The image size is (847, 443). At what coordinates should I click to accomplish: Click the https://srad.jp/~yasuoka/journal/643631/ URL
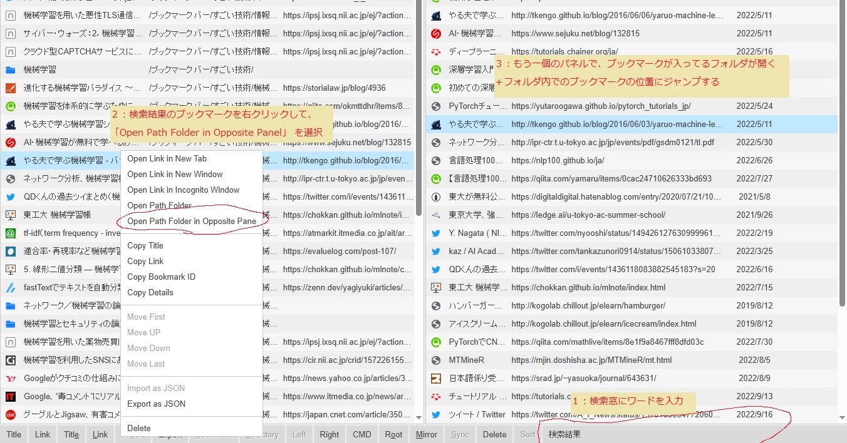584,378
